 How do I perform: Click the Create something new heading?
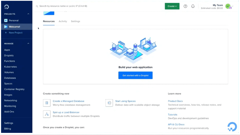coord(56,93)
